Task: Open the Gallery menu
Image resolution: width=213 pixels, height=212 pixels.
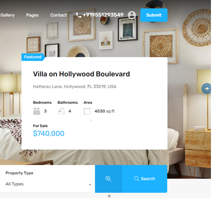Action: 8,15
